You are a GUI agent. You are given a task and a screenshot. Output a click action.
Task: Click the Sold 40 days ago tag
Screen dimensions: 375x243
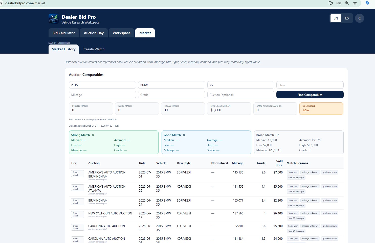pyautogui.click(x=296, y=231)
